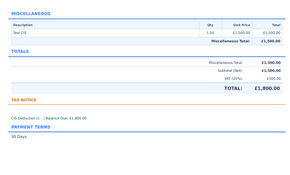Viewport: 290px width, 175px height.
Task: Click the TOTALS section heading
Action: click(x=20, y=51)
